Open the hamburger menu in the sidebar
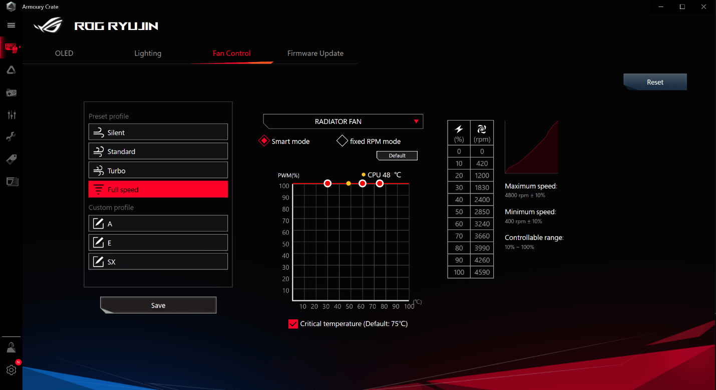The width and height of the screenshot is (716, 390). tap(11, 25)
